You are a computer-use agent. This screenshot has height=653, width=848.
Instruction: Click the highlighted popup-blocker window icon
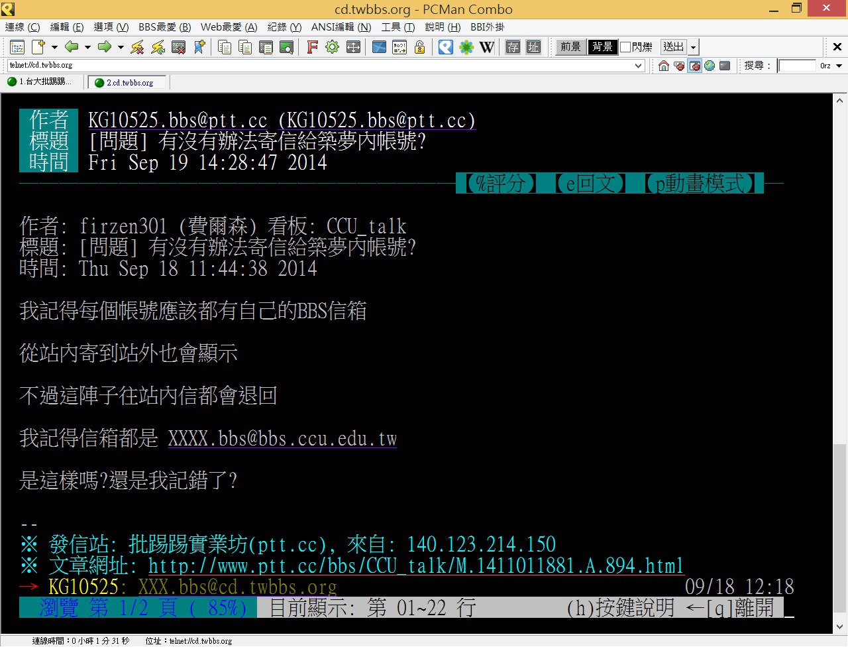tap(694, 66)
